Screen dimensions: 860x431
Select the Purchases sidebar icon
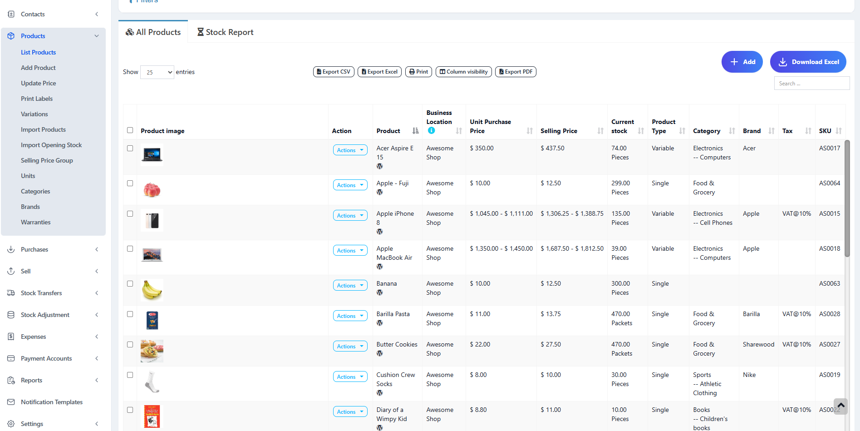tap(10, 249)
